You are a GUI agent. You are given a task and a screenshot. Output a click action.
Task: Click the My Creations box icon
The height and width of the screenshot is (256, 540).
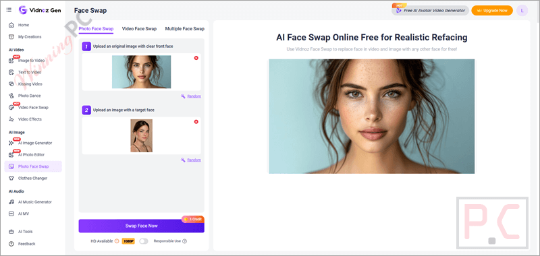(x=11, y=37)
